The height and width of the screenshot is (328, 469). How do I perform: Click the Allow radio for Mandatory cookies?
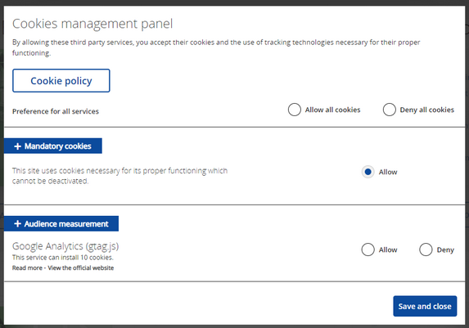click(x=368, y=172)
